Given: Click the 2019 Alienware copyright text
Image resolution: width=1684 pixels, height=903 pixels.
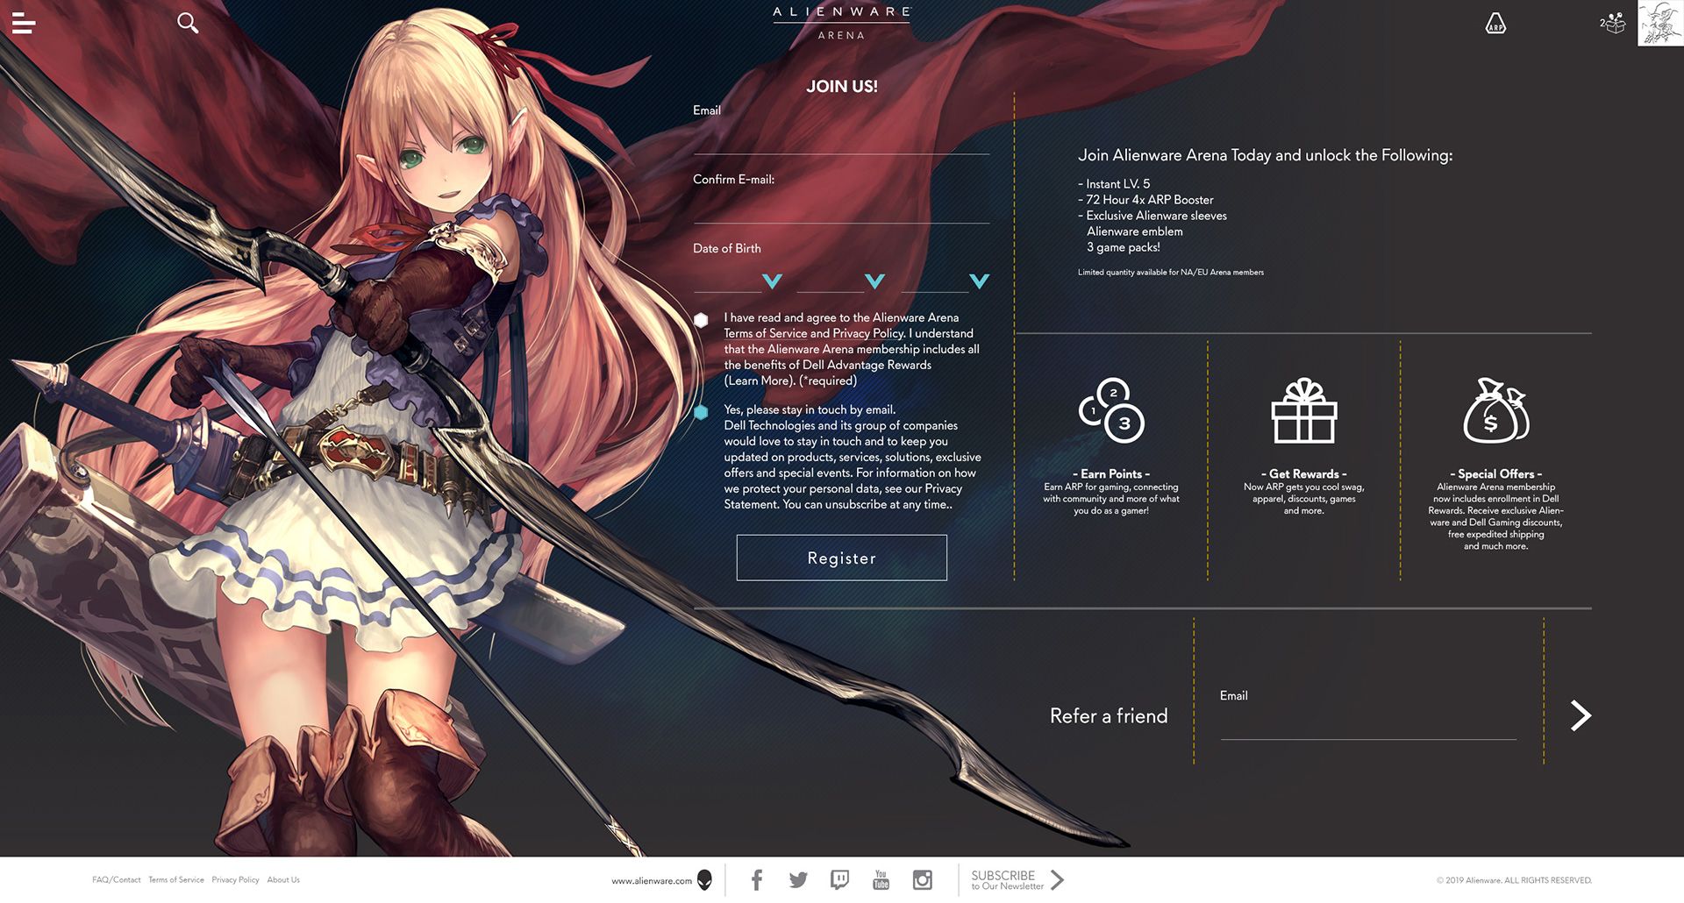Looking at the screenshot, I should click(1514, 880).
